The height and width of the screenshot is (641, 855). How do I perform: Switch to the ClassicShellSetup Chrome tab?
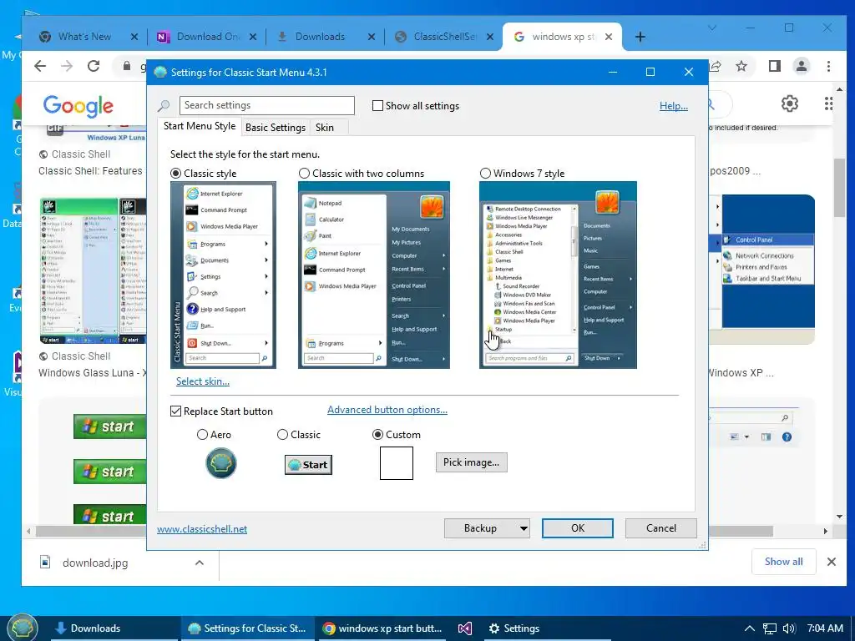pos(444,37)
